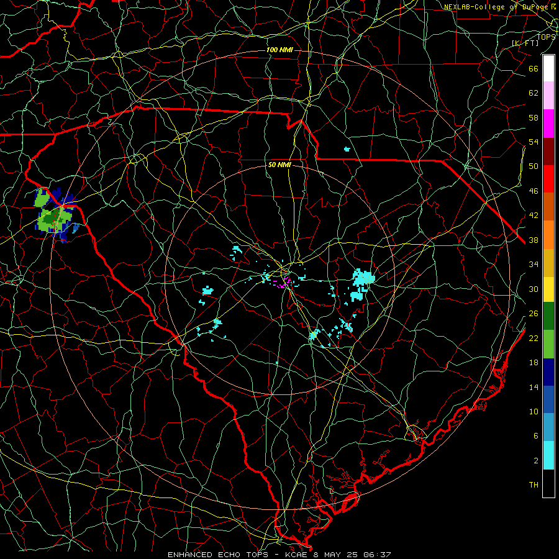Click the light orange legend swatch
The image size is (559, 559).
tap(548, 235)
